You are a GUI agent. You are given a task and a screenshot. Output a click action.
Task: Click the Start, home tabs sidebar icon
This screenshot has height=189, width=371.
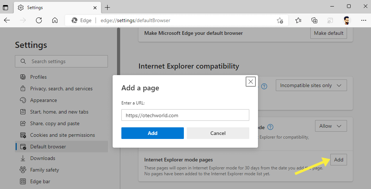coord(23,112)
